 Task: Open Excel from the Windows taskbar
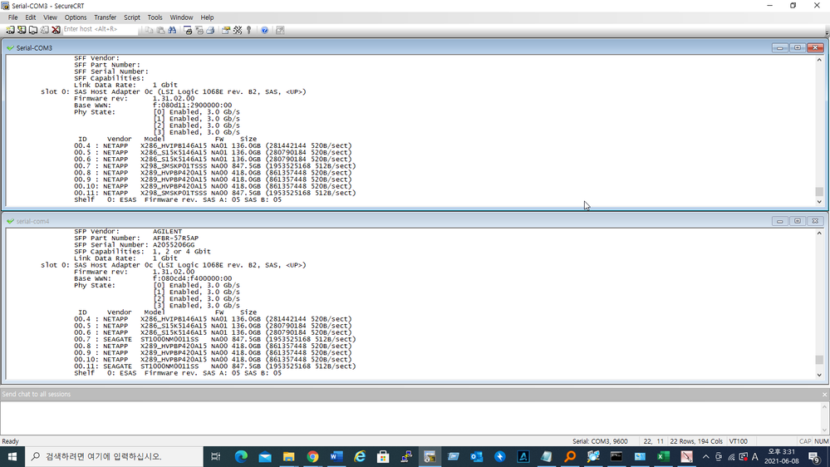(663, 456)
